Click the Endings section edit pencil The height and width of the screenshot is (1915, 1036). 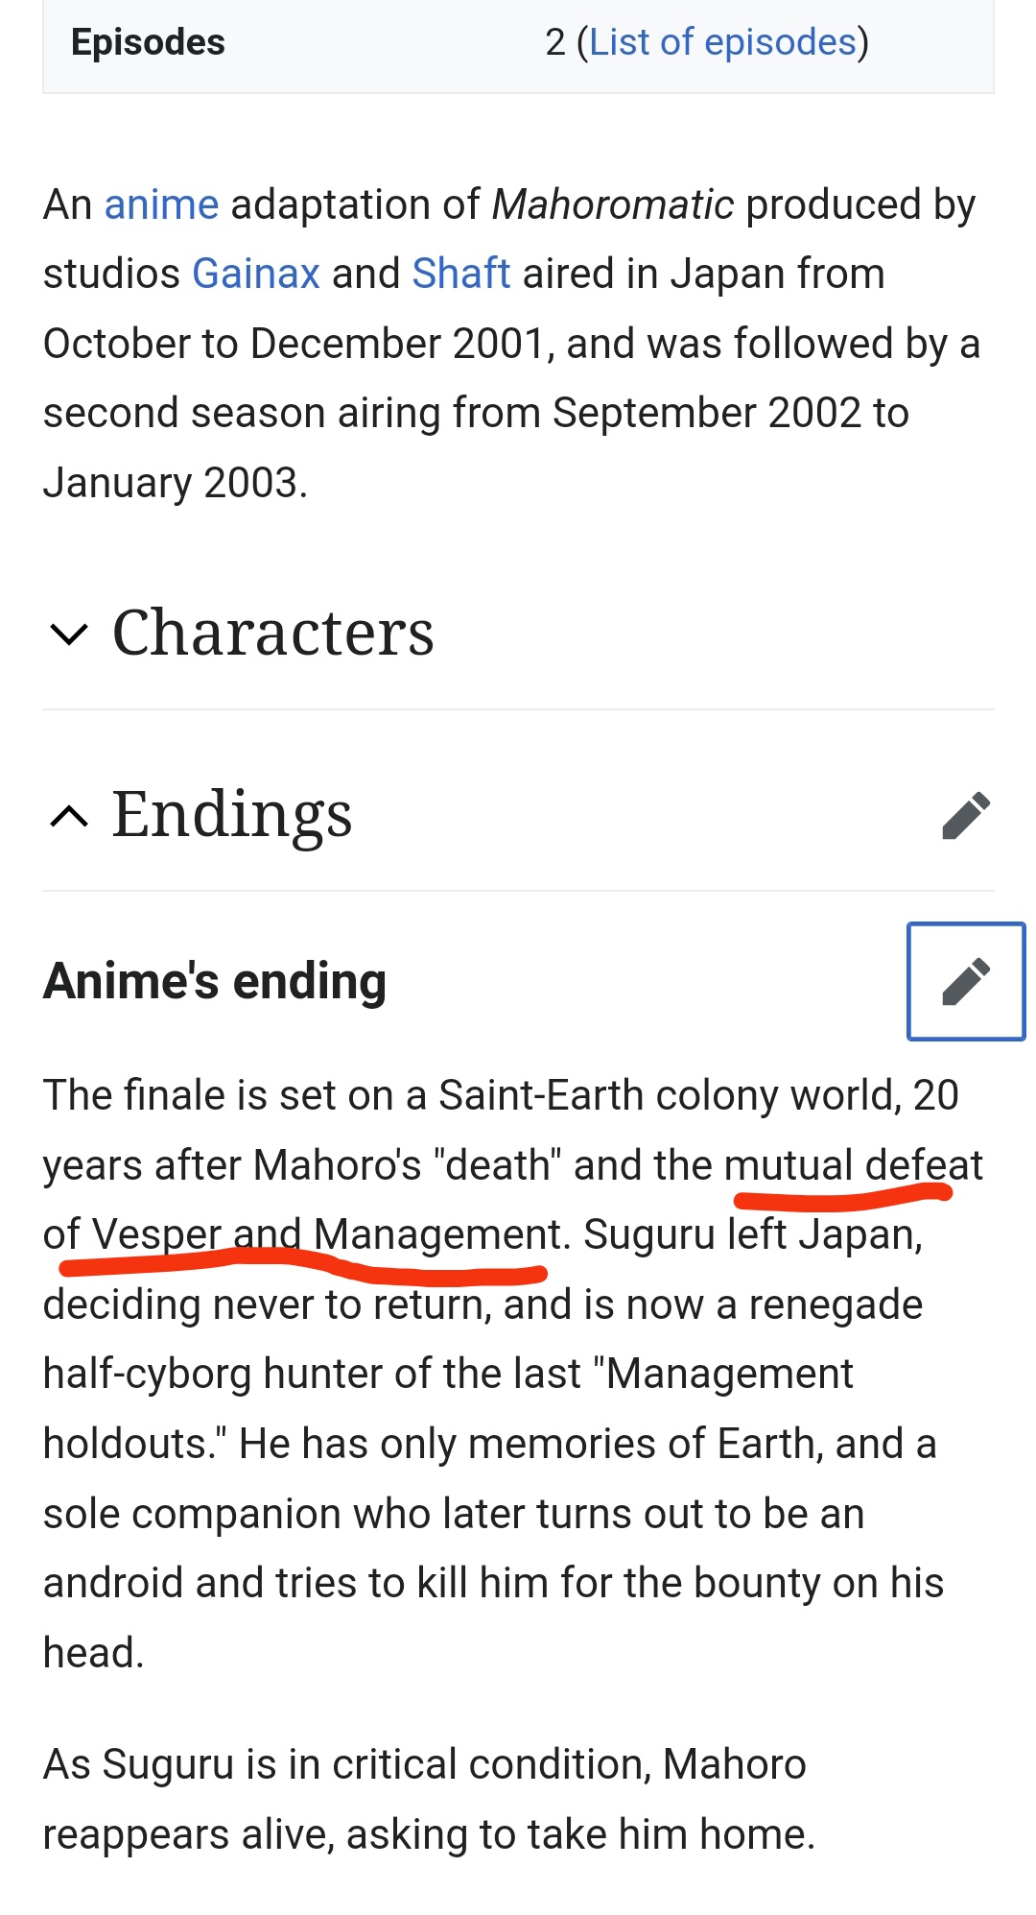(966, 815)
